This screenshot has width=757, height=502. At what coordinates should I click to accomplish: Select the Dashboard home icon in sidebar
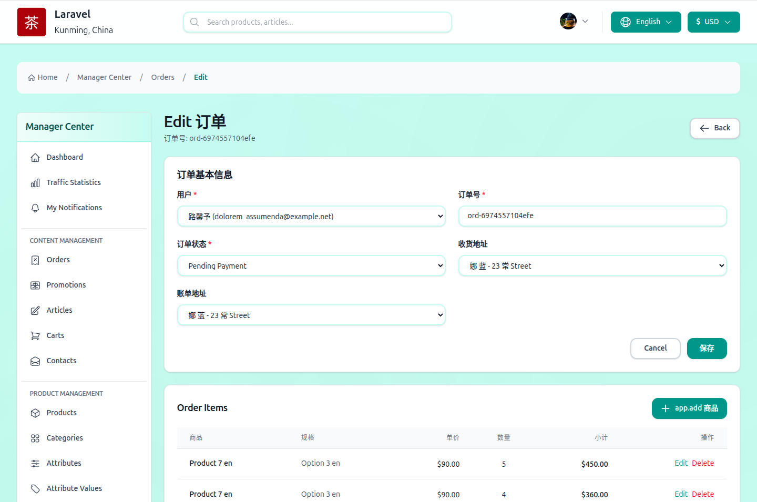tap(35, 157)
